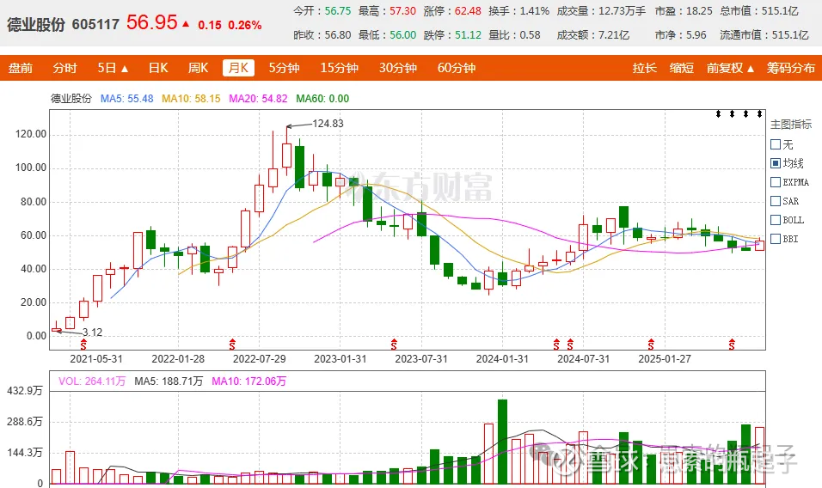Viewport: 822px width, 488px height.
Task: Click the 跌停 value 51.12
Action: coord(468,35)
